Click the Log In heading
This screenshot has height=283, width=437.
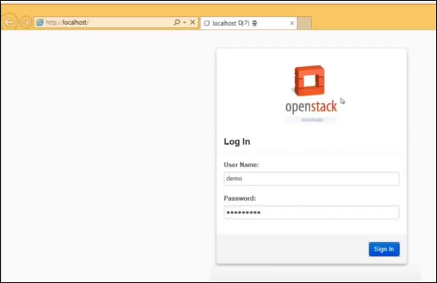click(237, 142)
